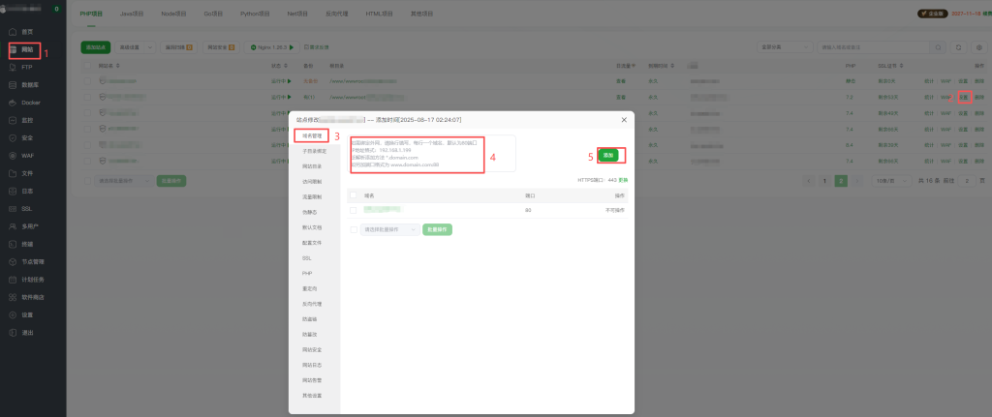
Task: Click the search magnifier icon in site list
Action: coord(937,46)
